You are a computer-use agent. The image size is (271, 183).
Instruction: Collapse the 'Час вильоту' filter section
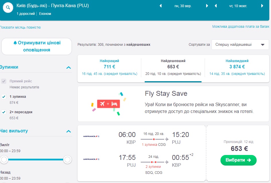68,131
